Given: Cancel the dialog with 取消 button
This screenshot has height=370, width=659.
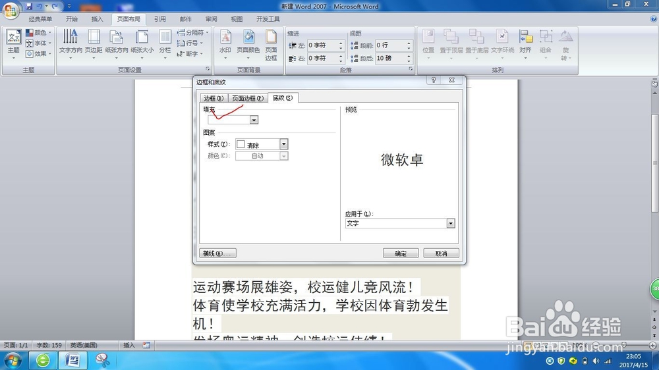Looking at the screenshot, I should pyautogui.click(x=442, y=253).
